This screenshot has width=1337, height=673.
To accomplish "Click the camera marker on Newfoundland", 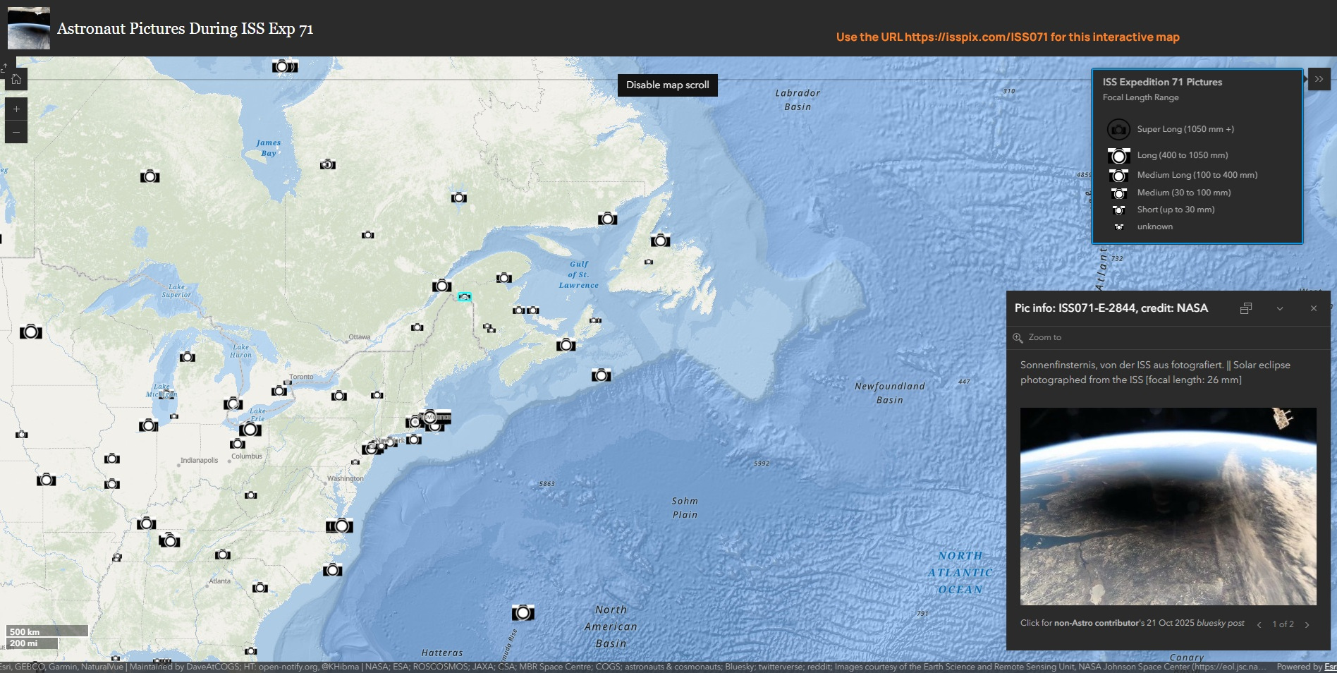I will click(x=660, y=241).
